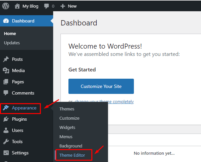201x162 pixels.
Task: Click the plus New icon in admin bar
Action: click(62, 6)
